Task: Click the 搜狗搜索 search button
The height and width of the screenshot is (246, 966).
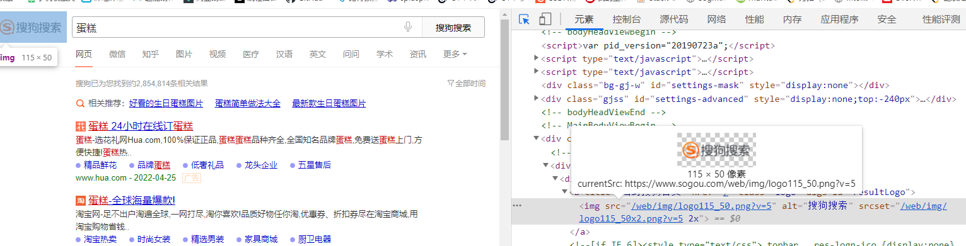Action: pyautogui.click(x=453, y=28)
